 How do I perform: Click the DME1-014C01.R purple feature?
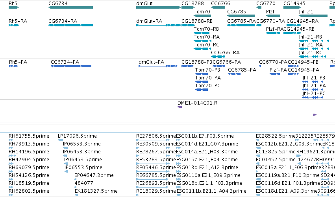click(x=180, y=107)
